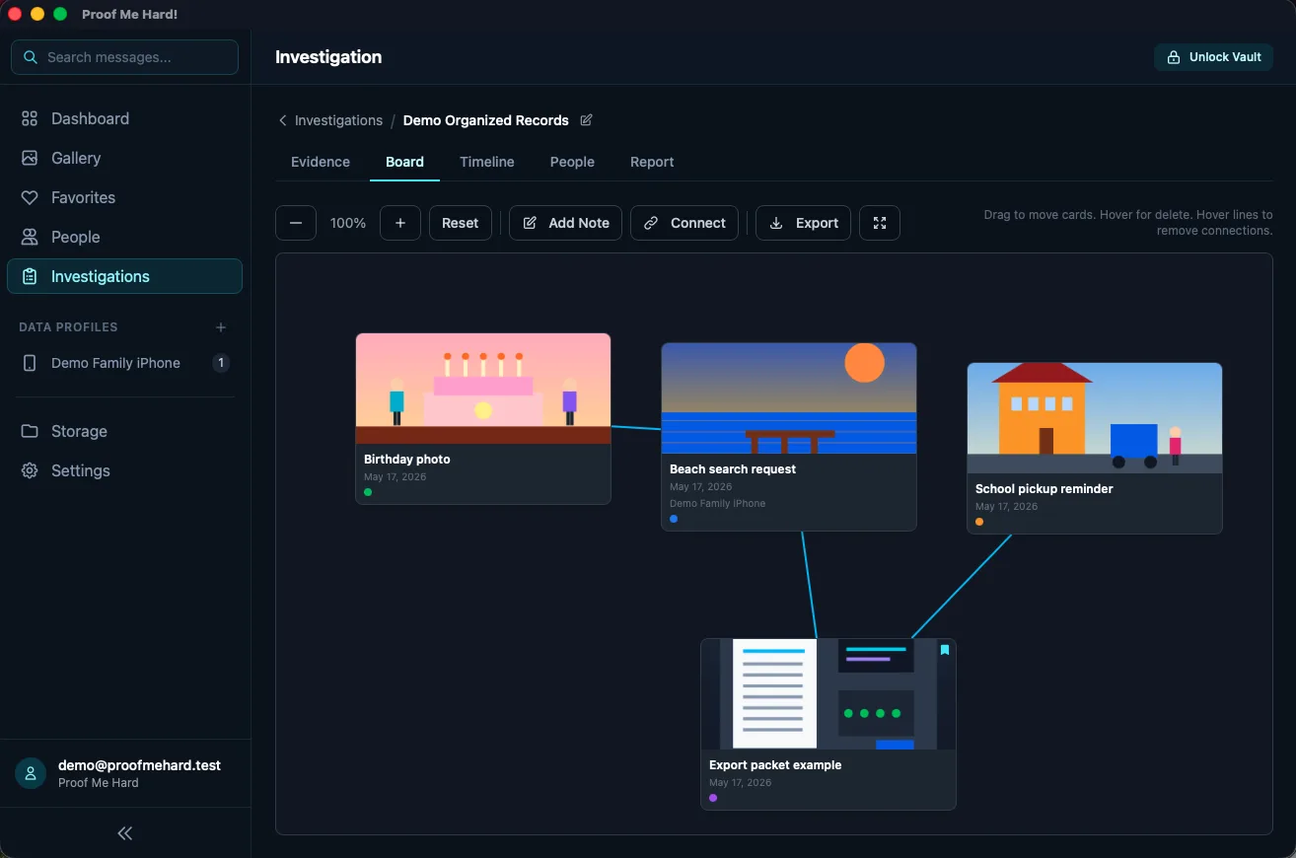Image resolution: width=1296 pixels, height=858 pixels.
Task: Toggle Connect mode in the board toolbar
Action: pos(684,223)
